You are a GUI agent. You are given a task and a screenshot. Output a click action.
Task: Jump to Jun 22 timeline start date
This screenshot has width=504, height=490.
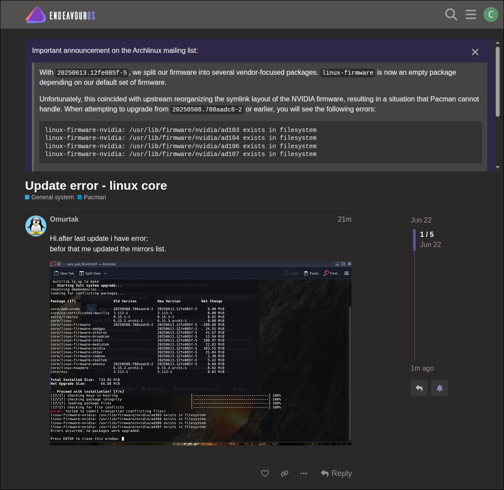(421, 220)
